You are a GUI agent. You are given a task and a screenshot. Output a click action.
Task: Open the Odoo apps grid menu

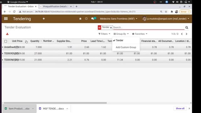[x=6, y=19]
